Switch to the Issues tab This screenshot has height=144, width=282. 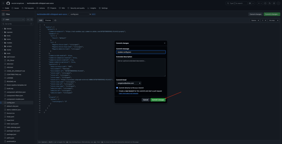coord(15,8)
